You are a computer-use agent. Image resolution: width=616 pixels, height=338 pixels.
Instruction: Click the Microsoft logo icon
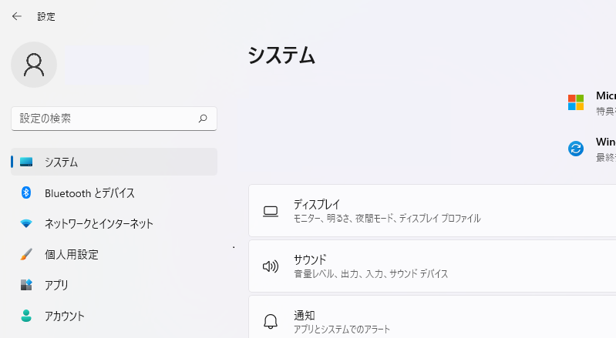[x=576, y=102]
